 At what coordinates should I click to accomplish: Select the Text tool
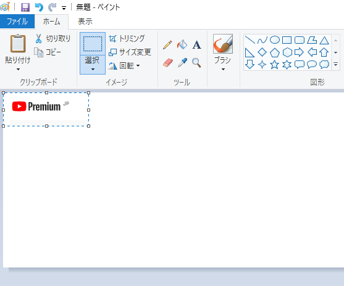click(x=197, y=45)
